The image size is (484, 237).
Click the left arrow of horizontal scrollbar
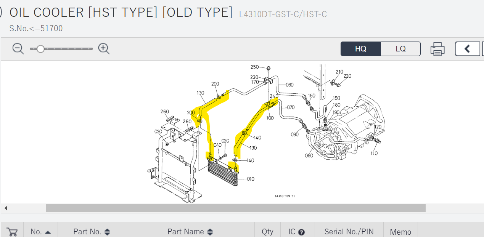point(6,208)
